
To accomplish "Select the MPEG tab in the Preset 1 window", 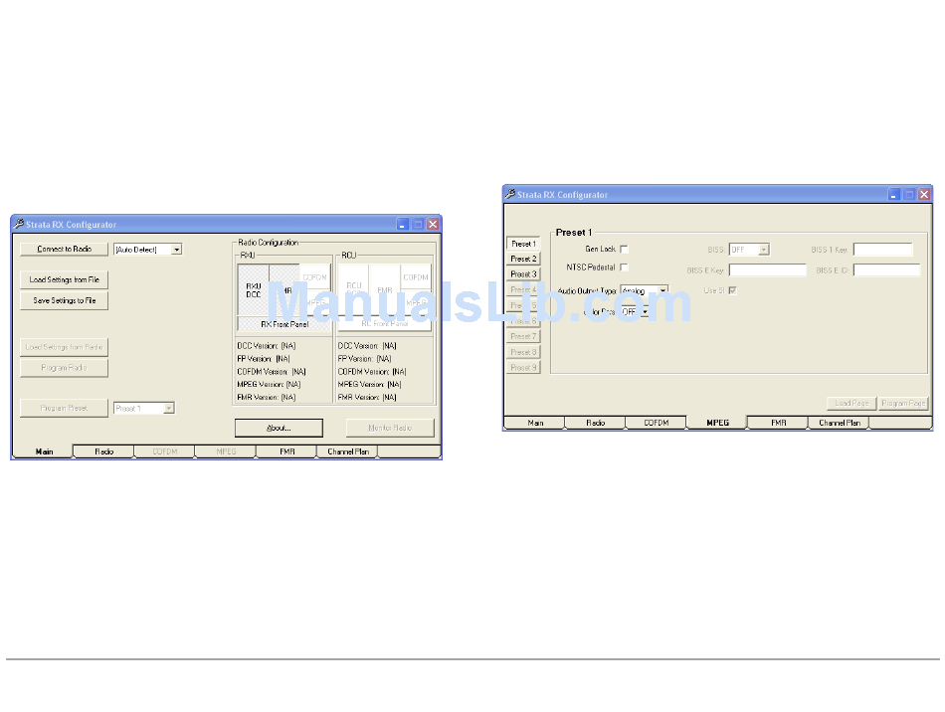I will [717, 423].
